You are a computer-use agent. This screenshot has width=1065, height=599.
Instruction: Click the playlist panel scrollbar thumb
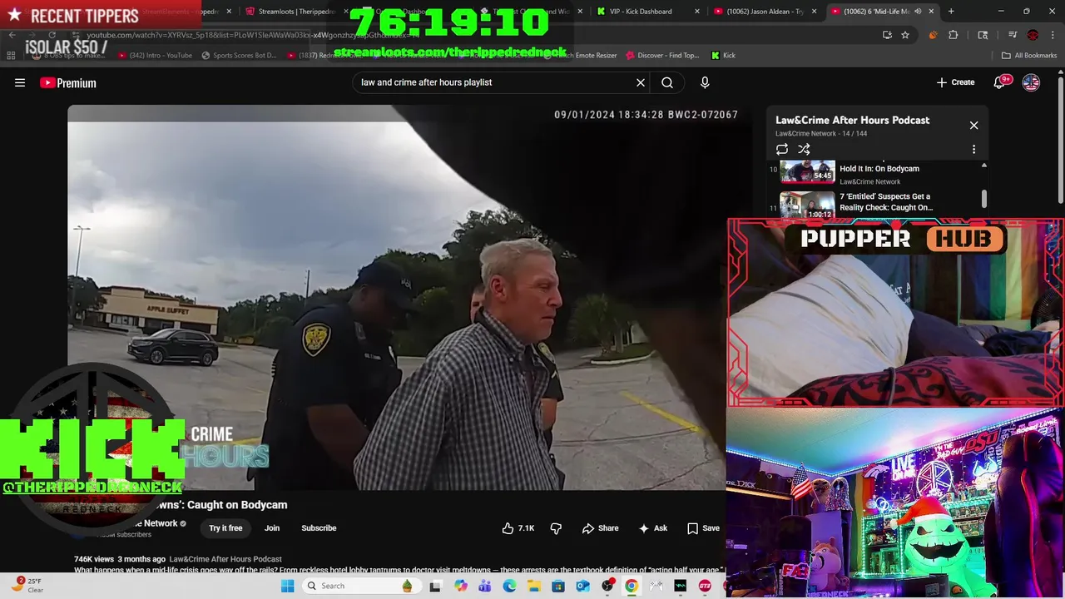click(x=984, y=199)
